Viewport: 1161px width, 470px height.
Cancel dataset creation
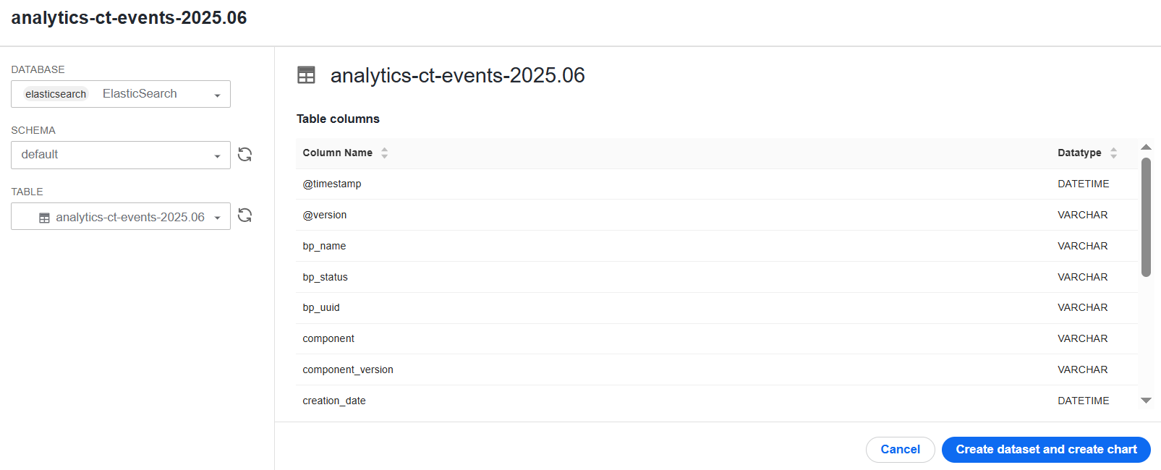click(901, 450)
